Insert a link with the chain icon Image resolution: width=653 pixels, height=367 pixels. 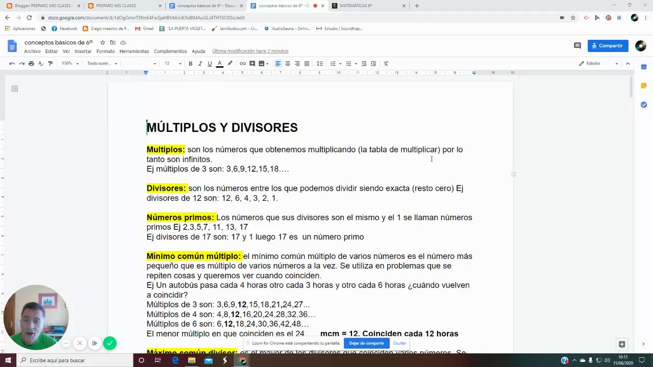242,64
